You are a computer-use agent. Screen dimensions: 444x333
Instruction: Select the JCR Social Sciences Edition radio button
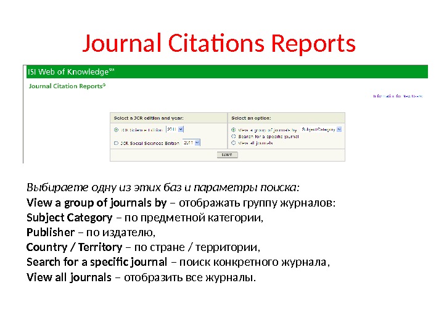(x=116, y=143)
